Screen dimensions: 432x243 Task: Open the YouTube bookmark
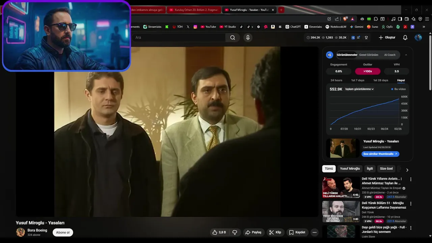pos(208,27)
